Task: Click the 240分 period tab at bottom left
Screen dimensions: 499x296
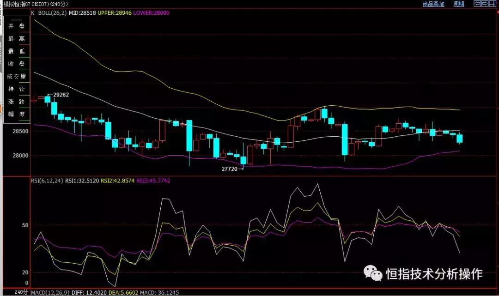Action: tap(21, 292)
